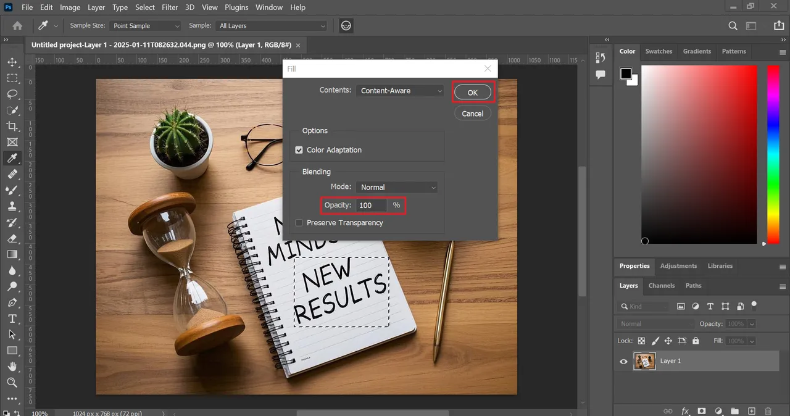Select the Horizontal Type tool

click(12, 318)
